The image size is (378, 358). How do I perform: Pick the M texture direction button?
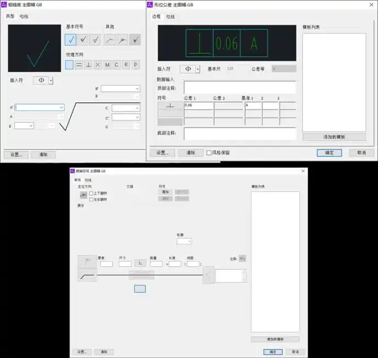tap(107, 65)
